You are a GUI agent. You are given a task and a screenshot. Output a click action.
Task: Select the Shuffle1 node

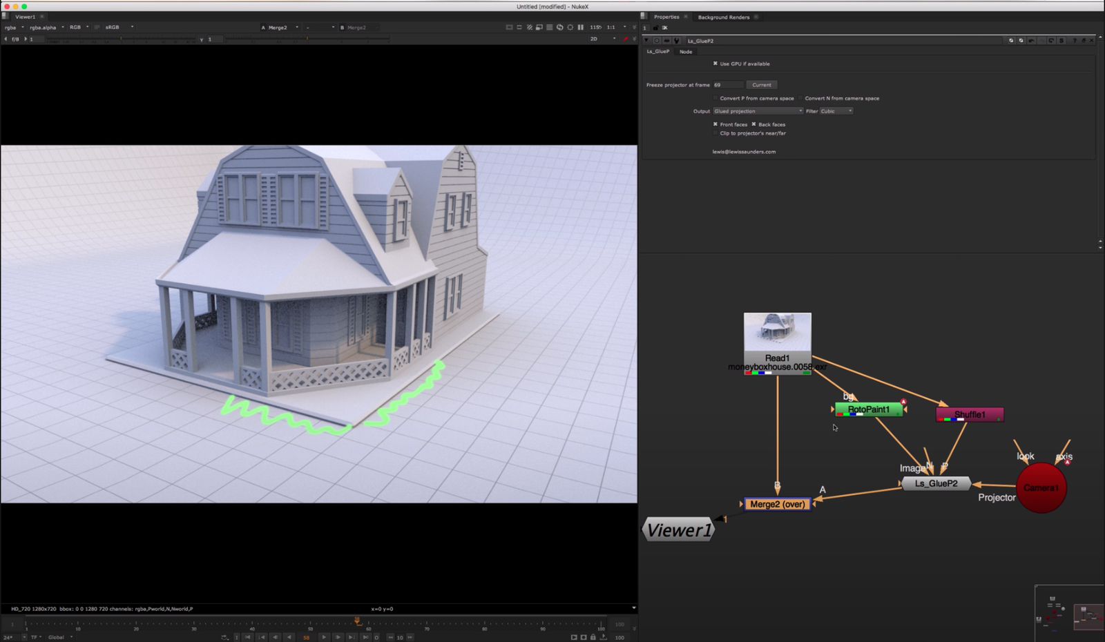point(969,415)
